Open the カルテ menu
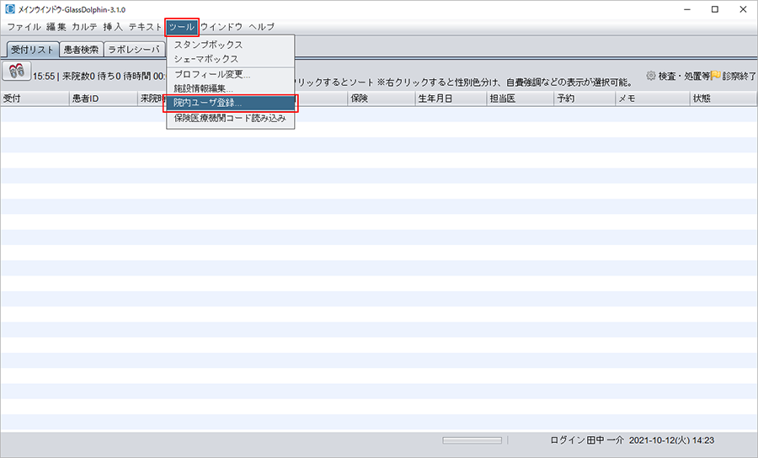Screen dimensions: 758x458 (x=84, y=27)
